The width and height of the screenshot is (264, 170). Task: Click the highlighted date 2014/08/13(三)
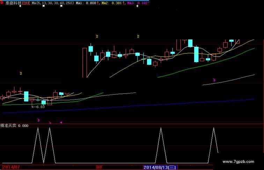pyautogui.click(x=160, y=168)
